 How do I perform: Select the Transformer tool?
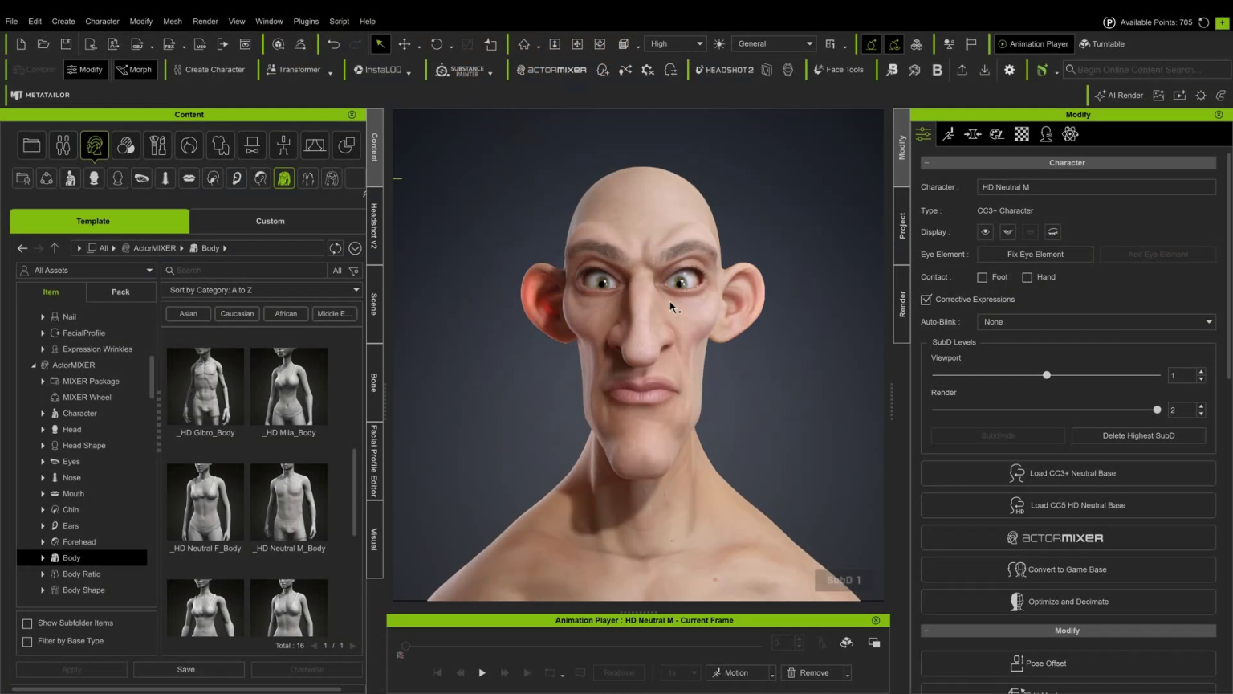coord(294,70)
